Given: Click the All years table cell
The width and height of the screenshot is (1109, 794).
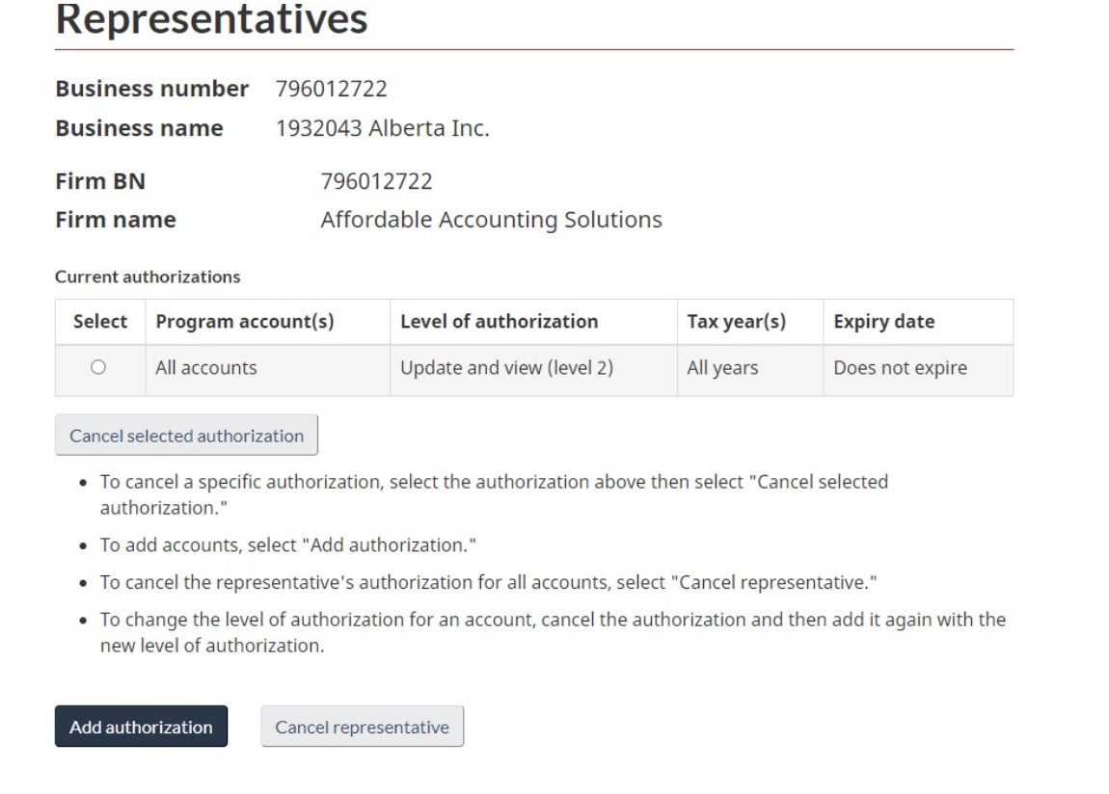Looking at the screenshot, I should coord(723,368).
